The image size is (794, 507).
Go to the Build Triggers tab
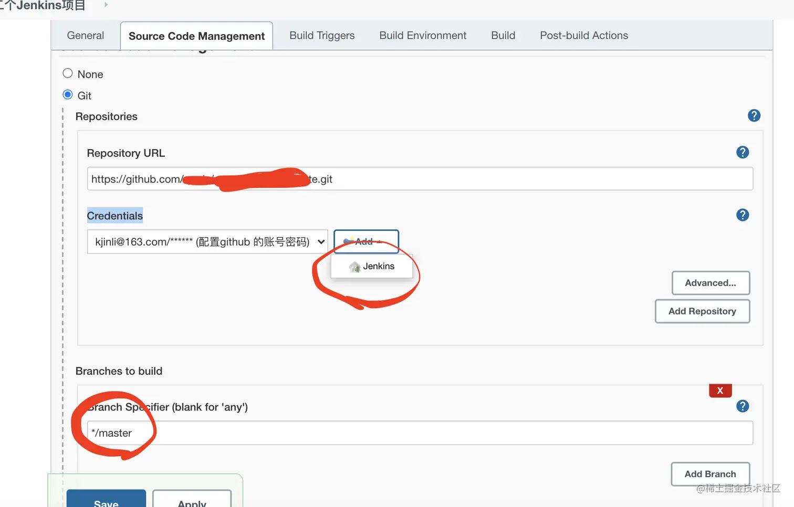tap(322, 35)
